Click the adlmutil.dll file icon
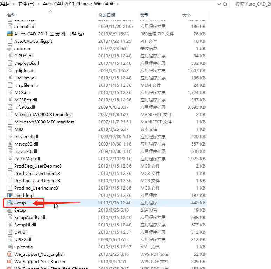 point(10,27)
